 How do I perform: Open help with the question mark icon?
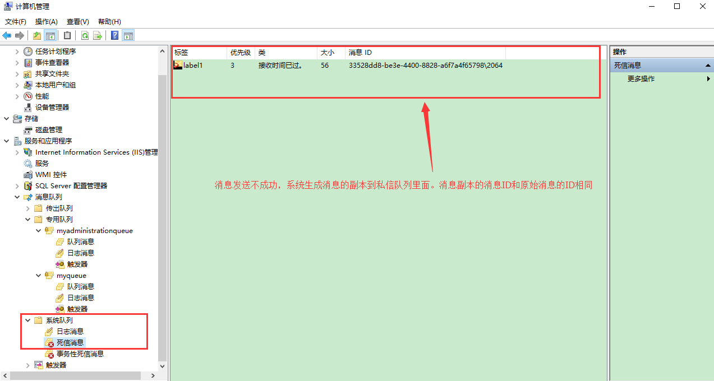coord(115,36)
